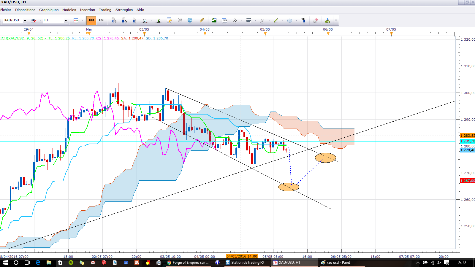
Task: Toggle the Ask price display
Action: coord(102,20)
